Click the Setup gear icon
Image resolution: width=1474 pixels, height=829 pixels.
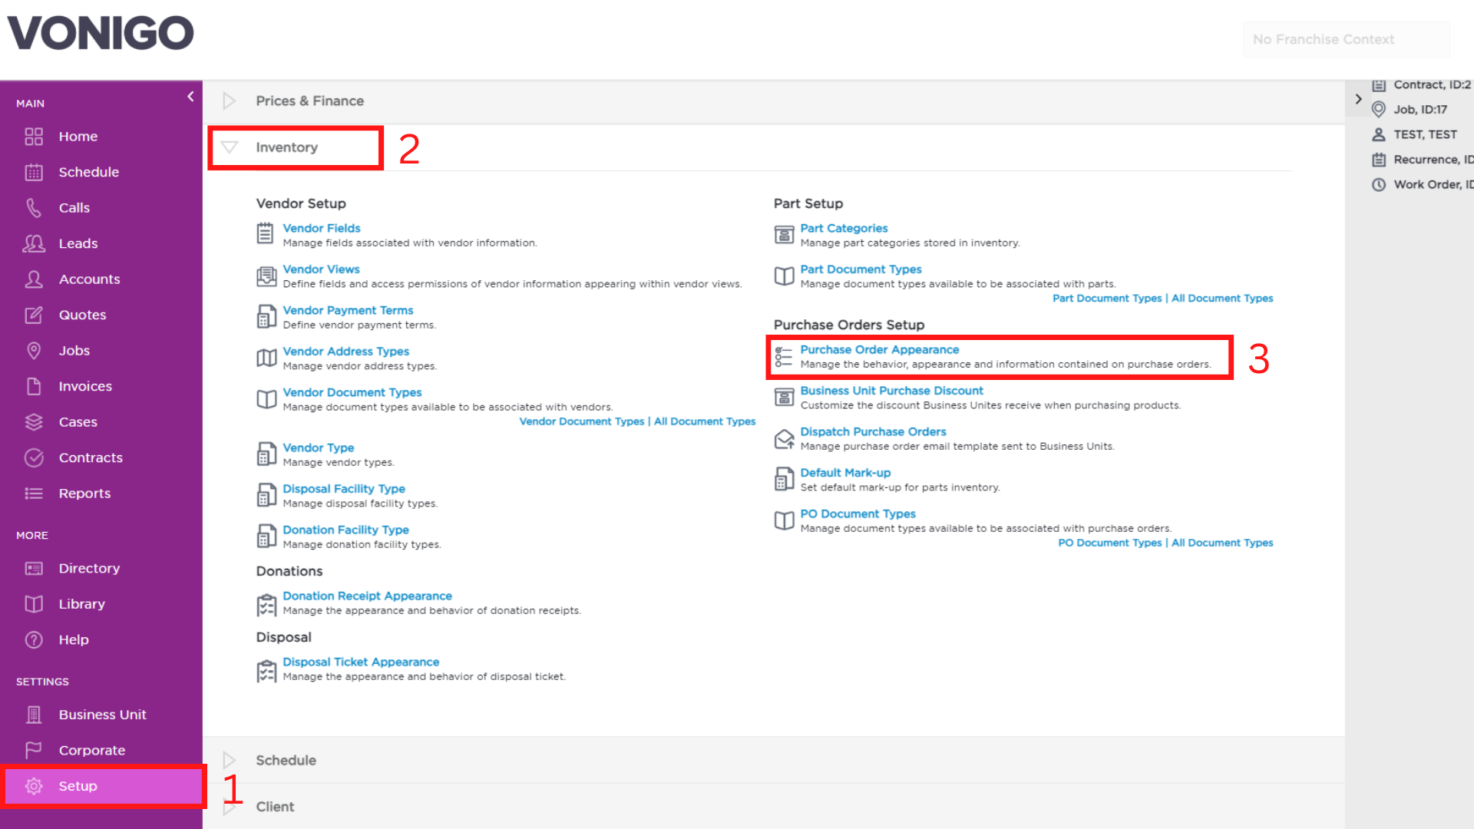pos(34,786)
